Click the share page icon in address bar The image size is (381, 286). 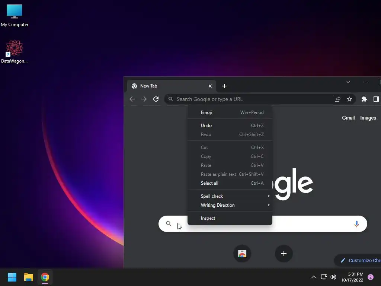pyautogui.click(x=337, y=99)
